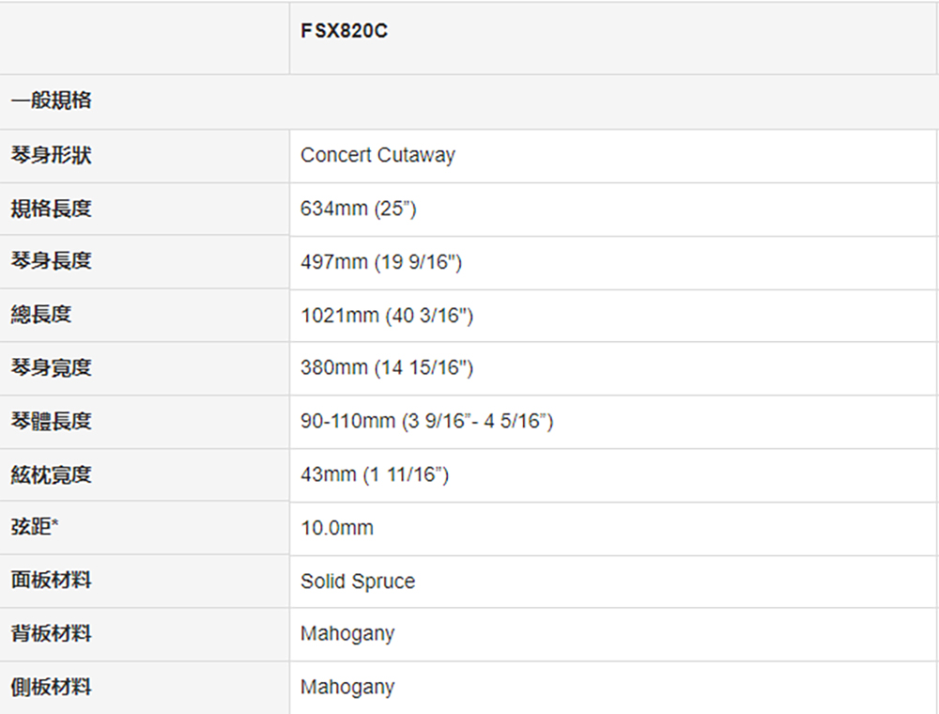
Task: Click the 一般規格 section heading
Action: pos(51,100)
